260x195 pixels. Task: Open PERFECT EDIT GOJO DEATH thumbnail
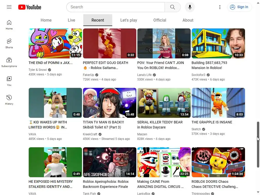110,43
